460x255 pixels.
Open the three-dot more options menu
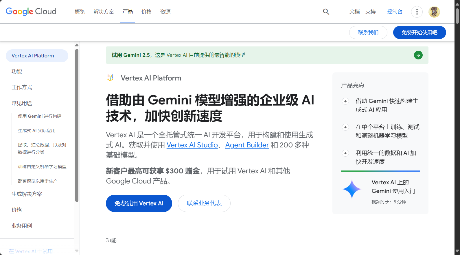[x=417, y=12]
